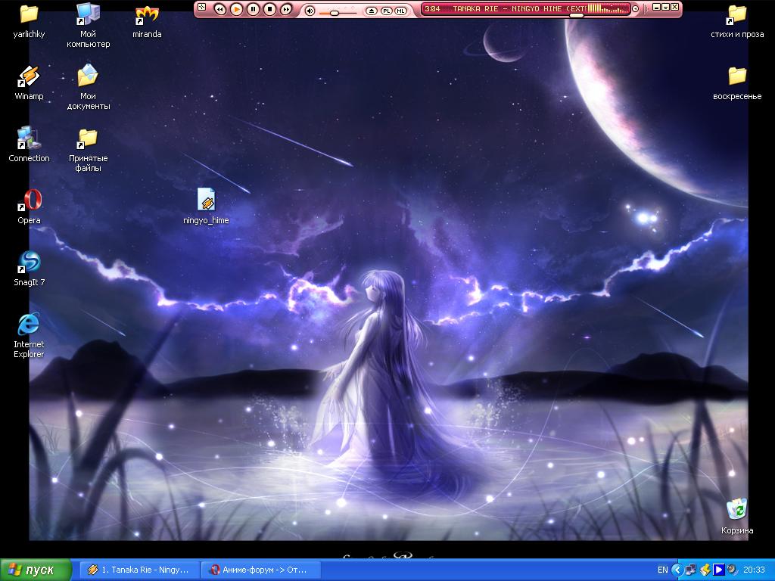The height and width of the screenshot is (581, 775).
Task: Select the miranda desktop shortcut
Action: click(147, 22)
